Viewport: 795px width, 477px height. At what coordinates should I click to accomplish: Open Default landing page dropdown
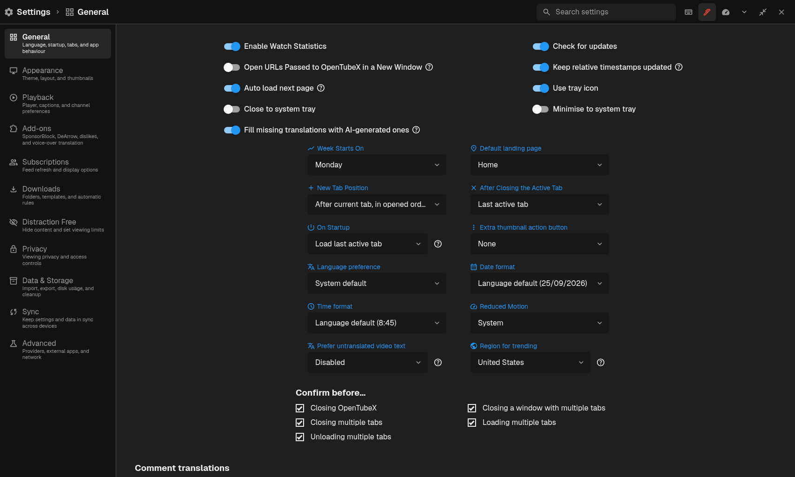(x=540, y=165)
